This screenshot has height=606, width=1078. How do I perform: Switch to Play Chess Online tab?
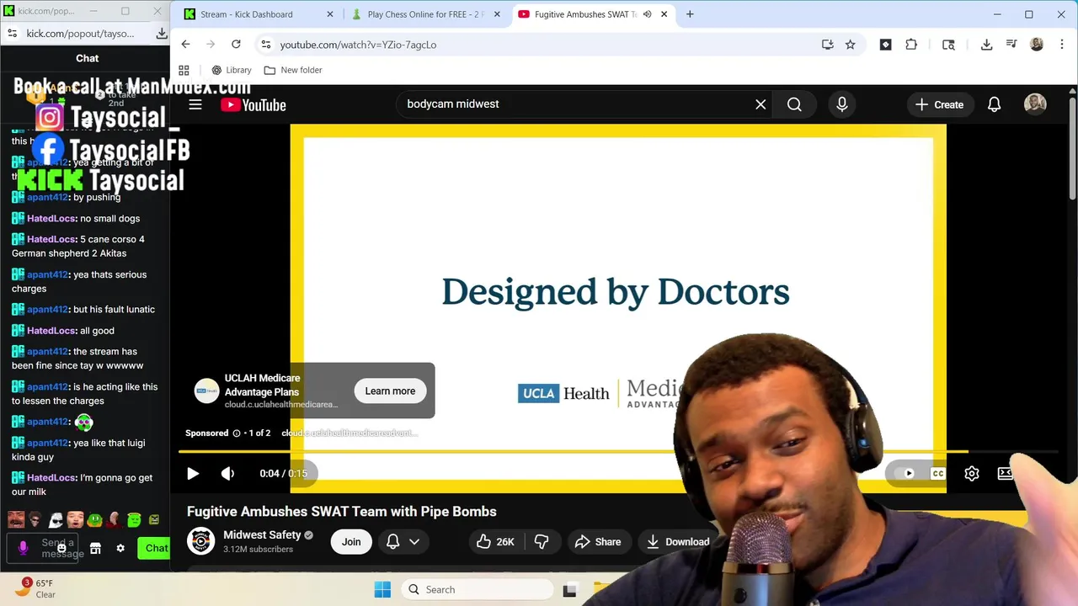425,14
